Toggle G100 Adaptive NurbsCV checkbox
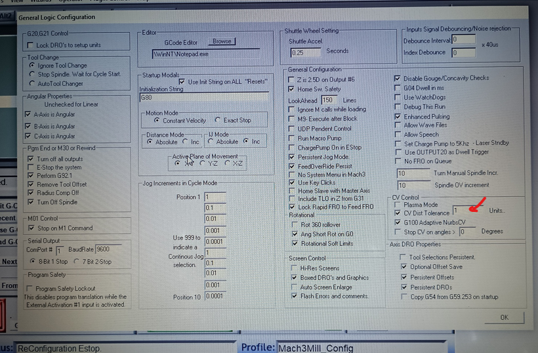Image resolution: width=538 pixels, height=353 pixels. click(398, 222)
